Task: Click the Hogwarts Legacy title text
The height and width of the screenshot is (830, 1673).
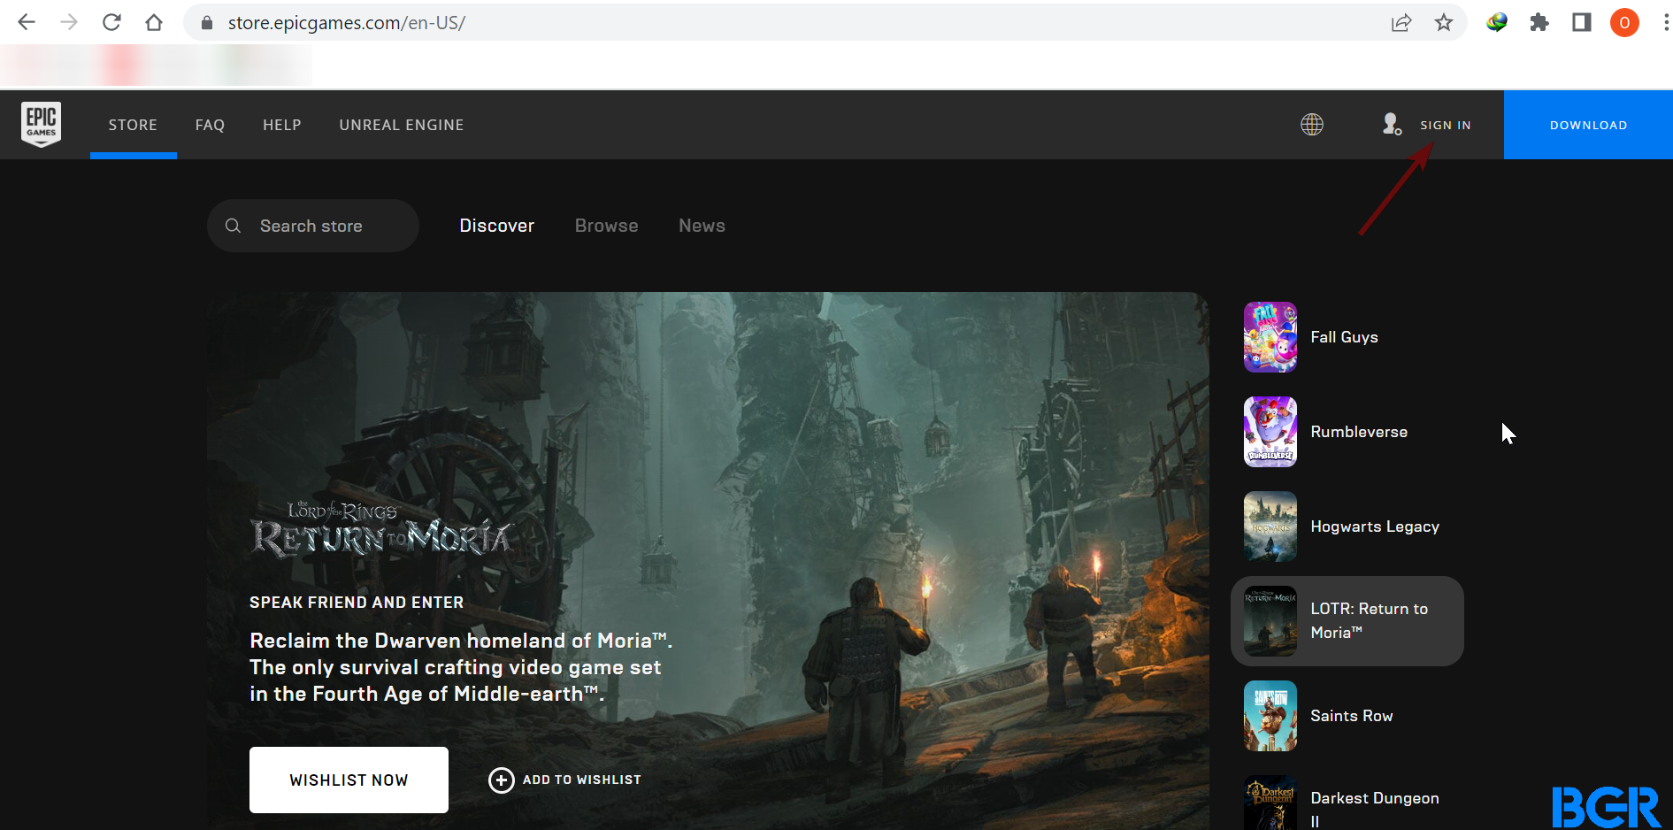Action: click(x=1375, y=526)
